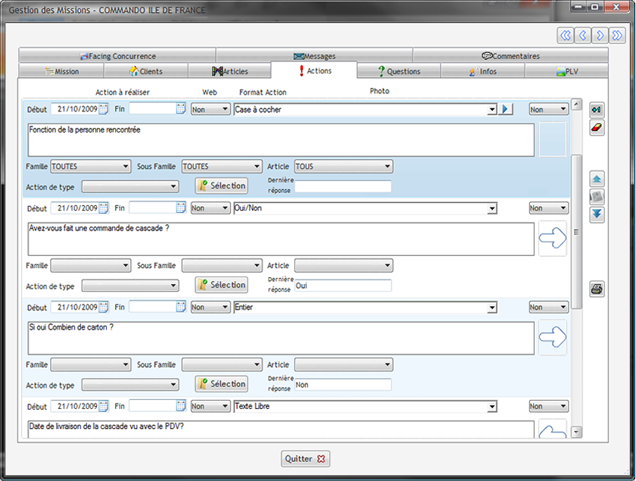
Task: Click the Quitter button
Action: tap(305, 458)
